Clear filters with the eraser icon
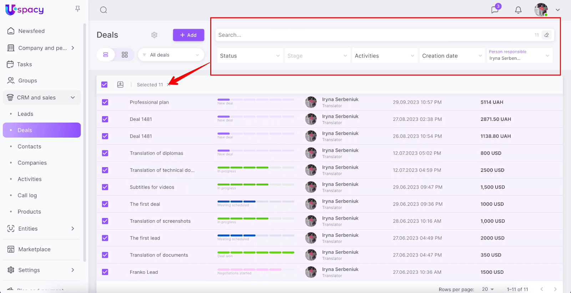Viewport: 571px width, 293px height. click(x=546, y=35)
